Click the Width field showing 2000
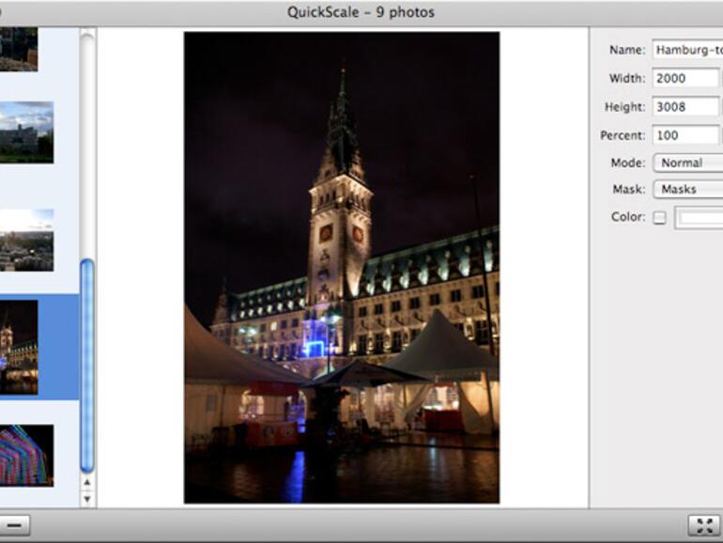The height and width of the screenshot is (543, 723). (x=685, y=79)
